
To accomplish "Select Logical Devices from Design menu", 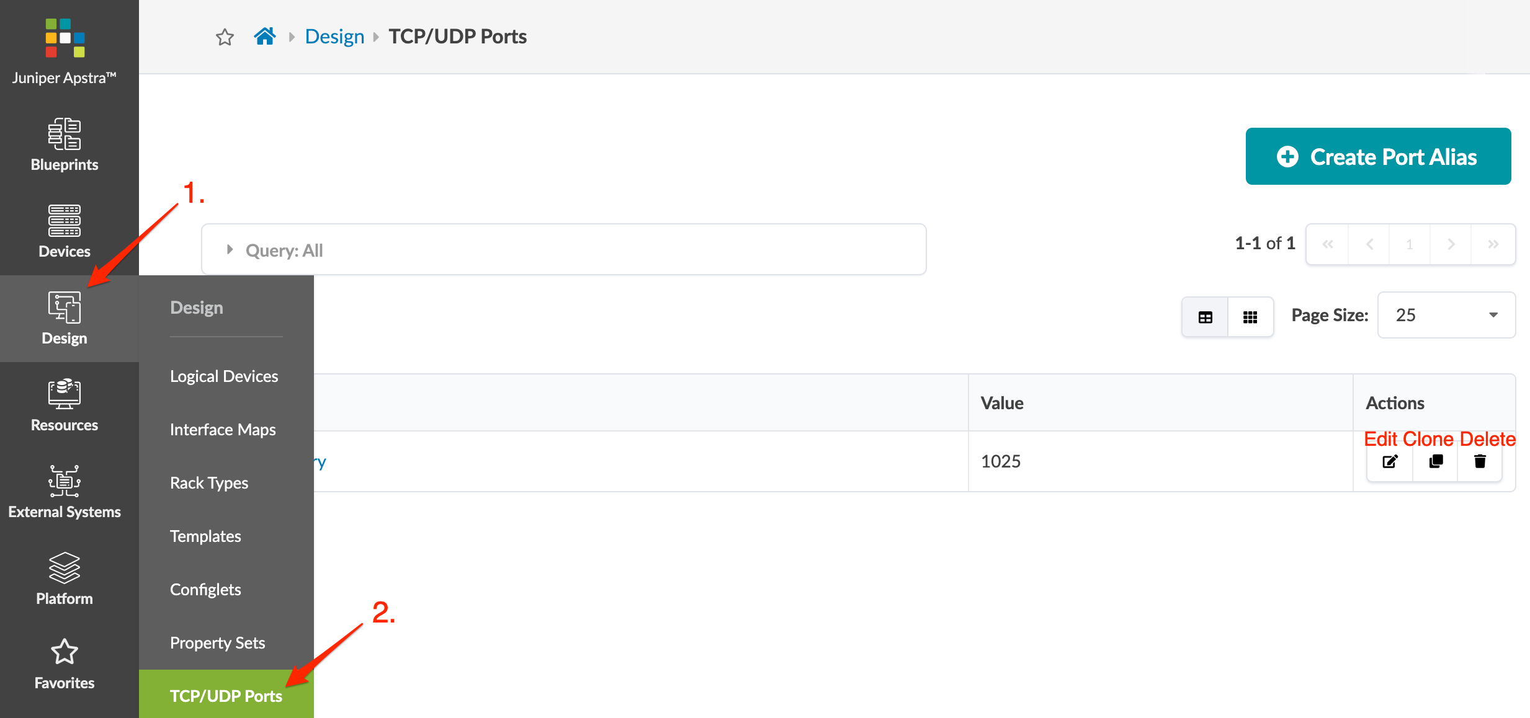I will pyautogui.click(x=224, y=376).
